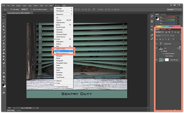Click the fx icon on the middle layer

[178, 48]
